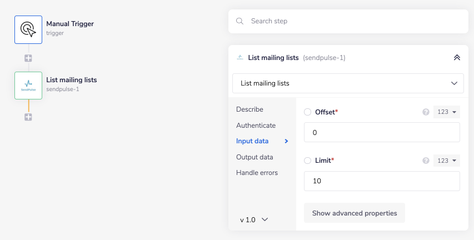Open the v 1.0 version dropdown

pos(255,219)
